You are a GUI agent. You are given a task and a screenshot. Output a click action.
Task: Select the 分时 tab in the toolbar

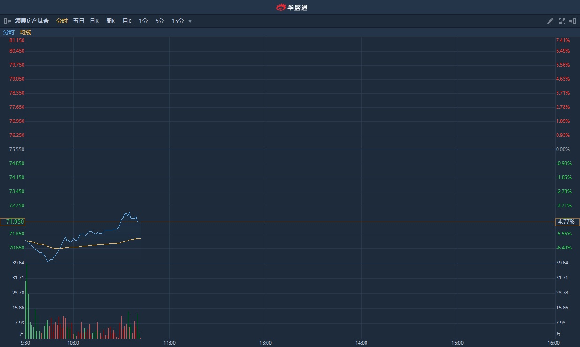coord(62,21)
